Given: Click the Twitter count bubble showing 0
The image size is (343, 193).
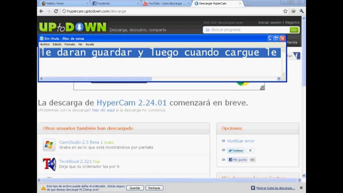Looking at the screenshot, I should (250, 151).
